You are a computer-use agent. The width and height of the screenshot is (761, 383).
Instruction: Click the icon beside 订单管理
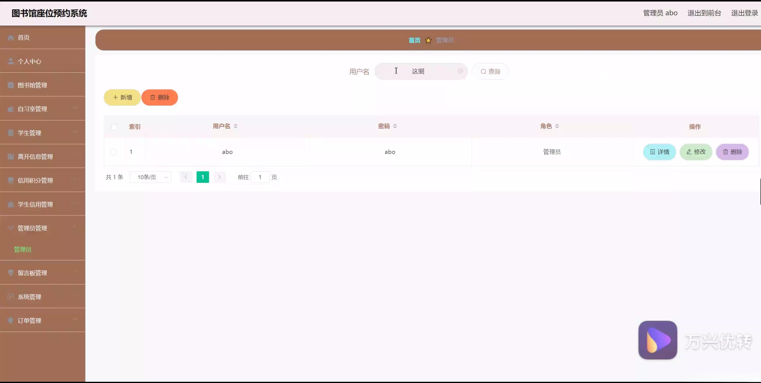click(11, 320)
